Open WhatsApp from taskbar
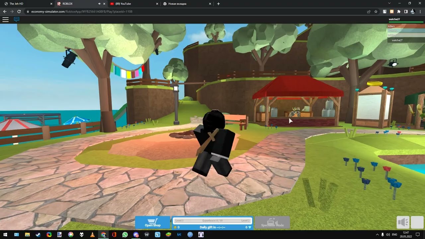Image resolution: width=425 pixels, height=239 pixels. click(125, 234)
